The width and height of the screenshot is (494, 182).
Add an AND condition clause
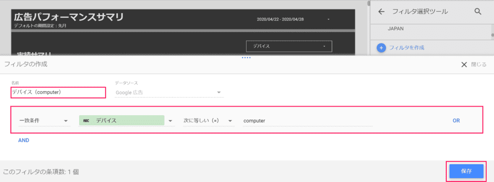24,140
